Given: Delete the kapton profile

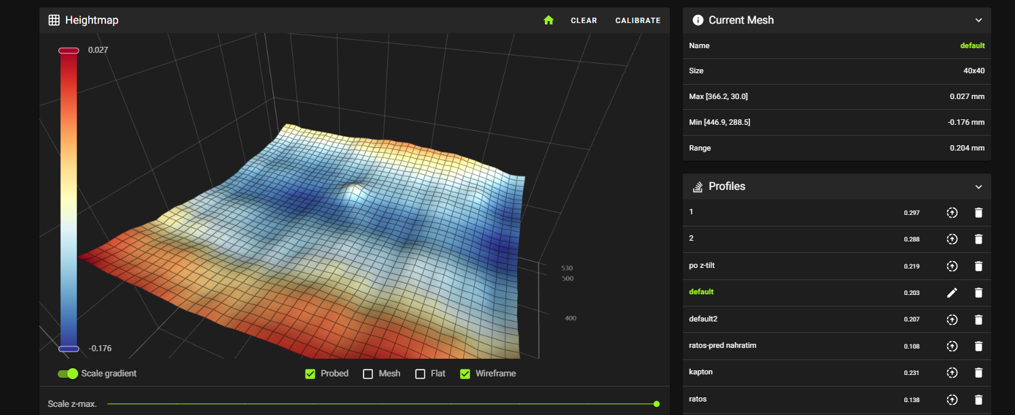Looking at the screenshot, I should (978, 373).
